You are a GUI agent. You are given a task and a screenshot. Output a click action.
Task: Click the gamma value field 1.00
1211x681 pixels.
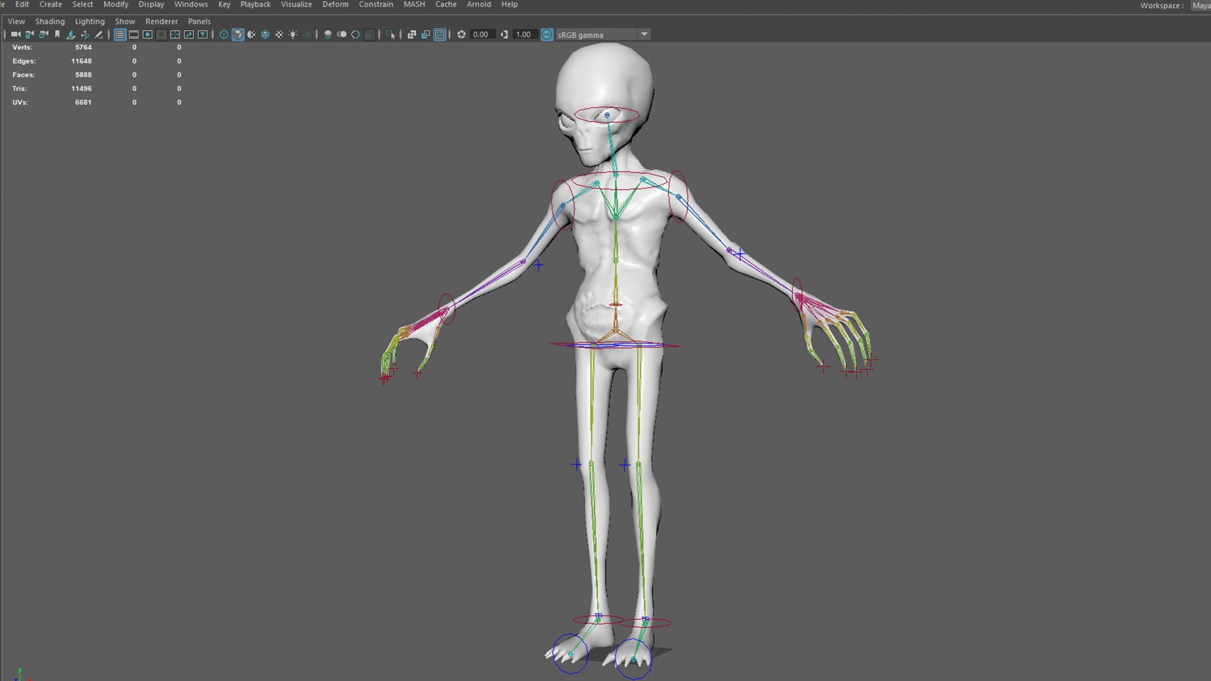coord(524,35)
